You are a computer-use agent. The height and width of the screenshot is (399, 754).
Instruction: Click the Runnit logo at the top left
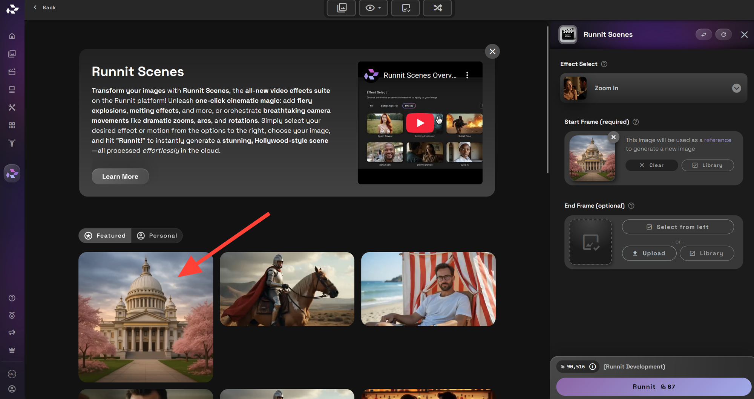click(12, 9)
